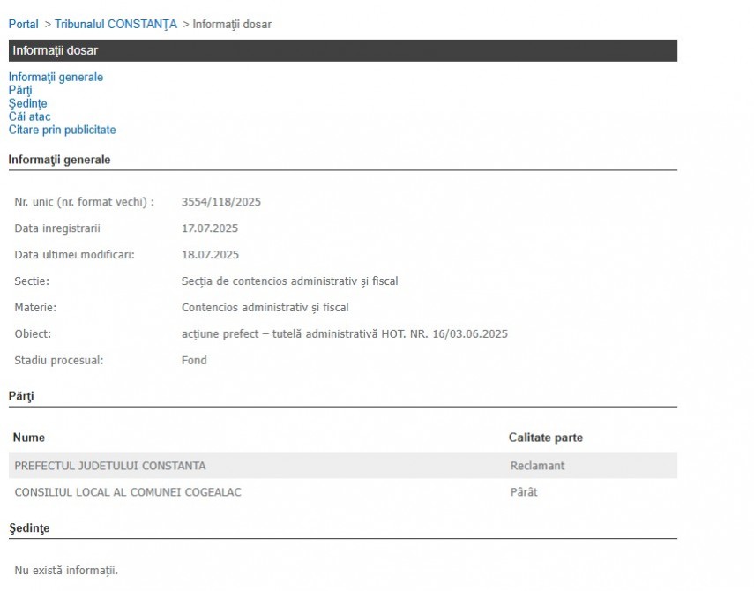
Task: Click the Părţi section heading
Action: tap(21, 396)
